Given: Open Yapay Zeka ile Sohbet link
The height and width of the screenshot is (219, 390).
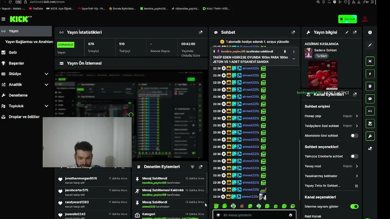Looking at the screenshot, I should (x=331, y=186).
